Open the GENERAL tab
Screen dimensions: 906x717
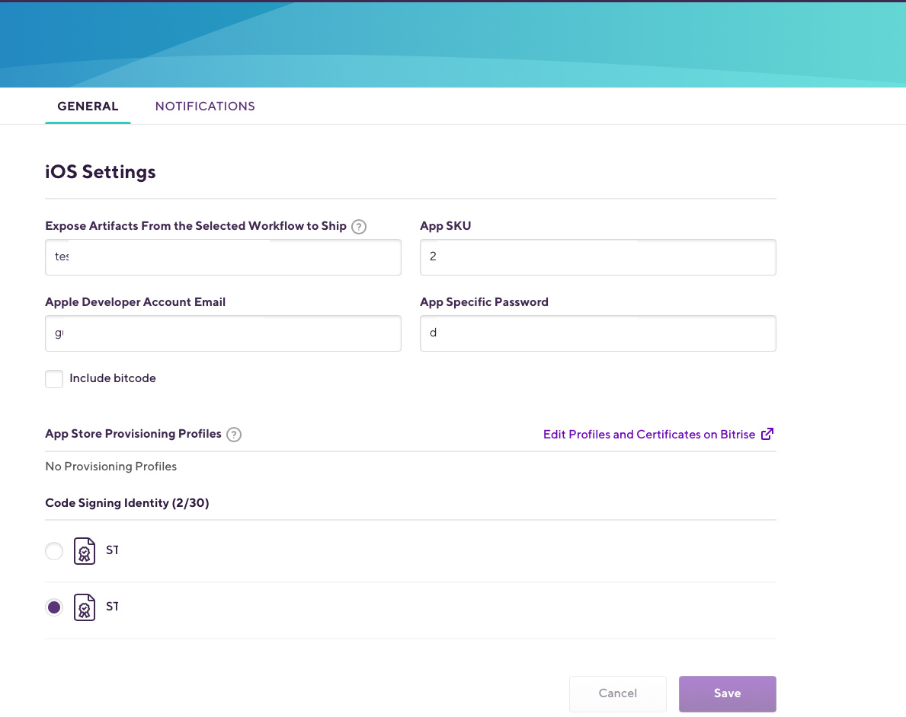(x=88, y=107)
